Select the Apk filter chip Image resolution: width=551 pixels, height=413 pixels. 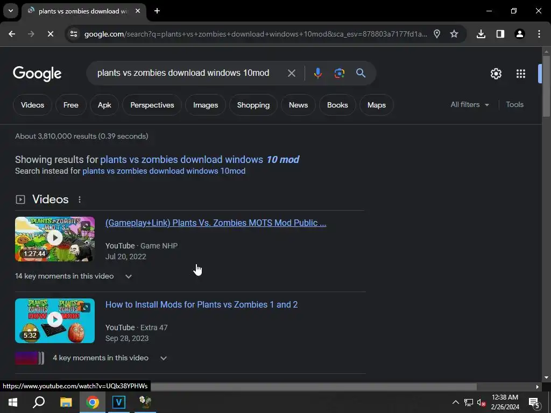click(104, 105)
